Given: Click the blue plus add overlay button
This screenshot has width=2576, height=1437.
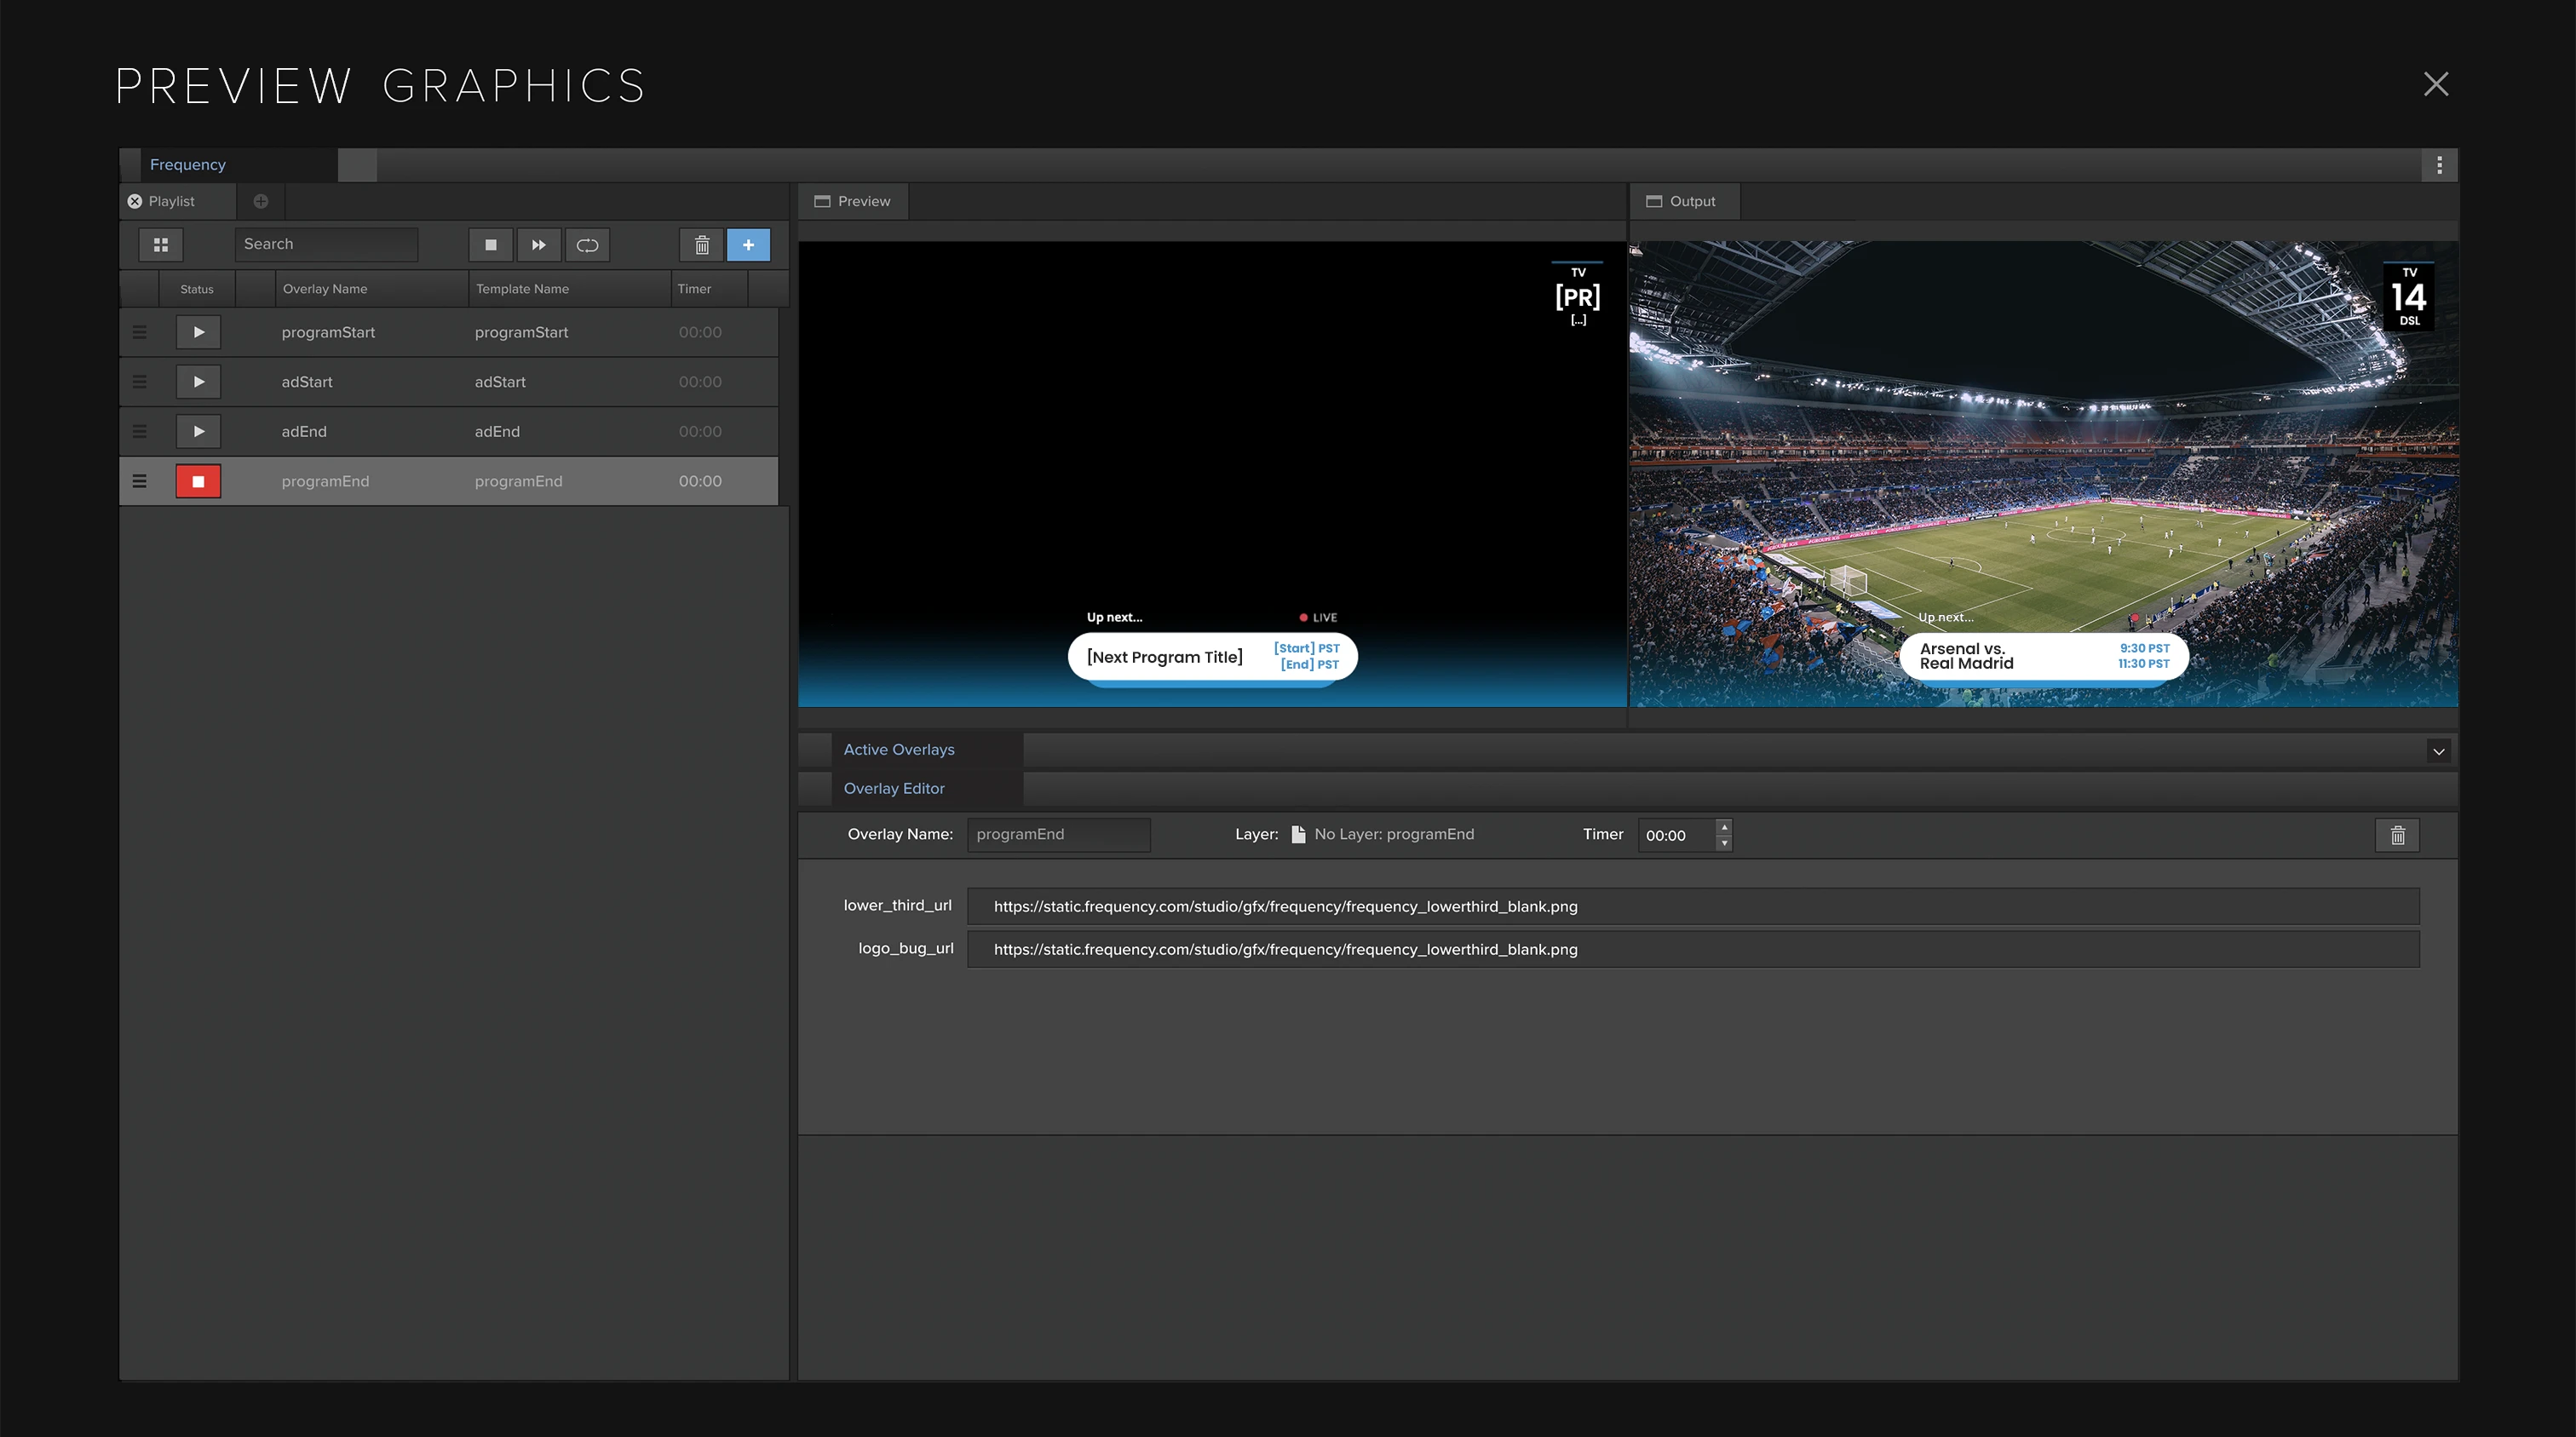Looking at the screenshot, I should [748, 245].
